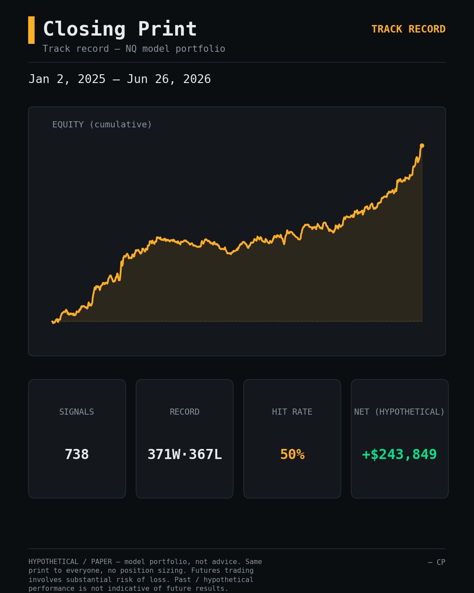
Task: Click the — CP signature
Action: click(437, 562)
